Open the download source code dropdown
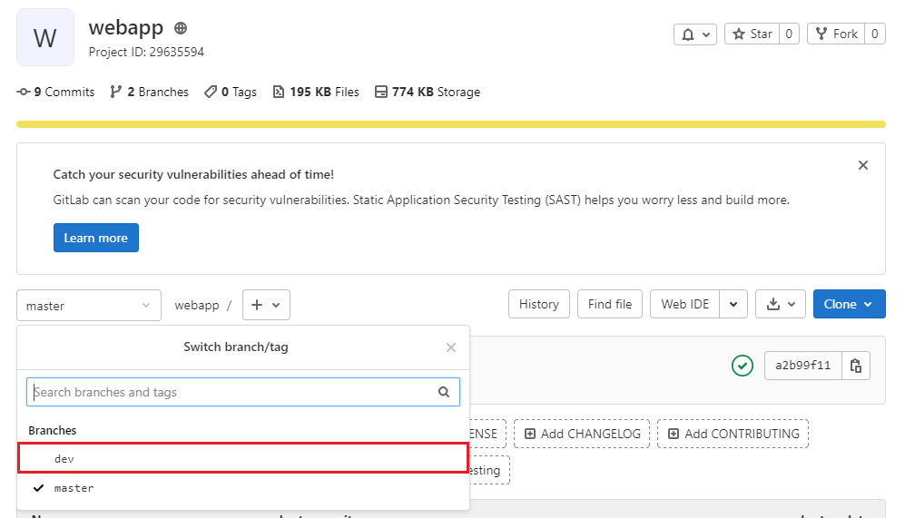 [781, 304]
